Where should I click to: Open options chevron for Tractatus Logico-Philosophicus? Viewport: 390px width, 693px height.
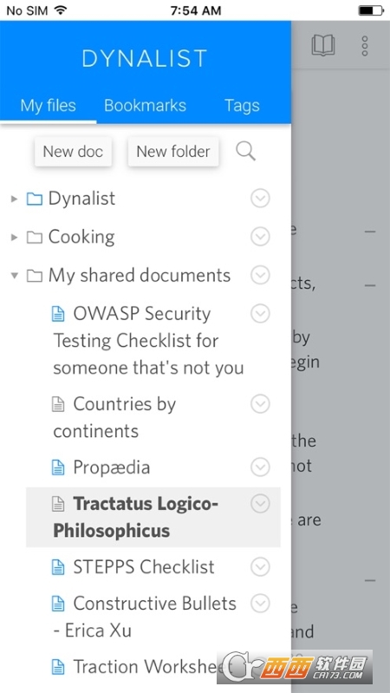pyautogui.click(x=260, y=503)
